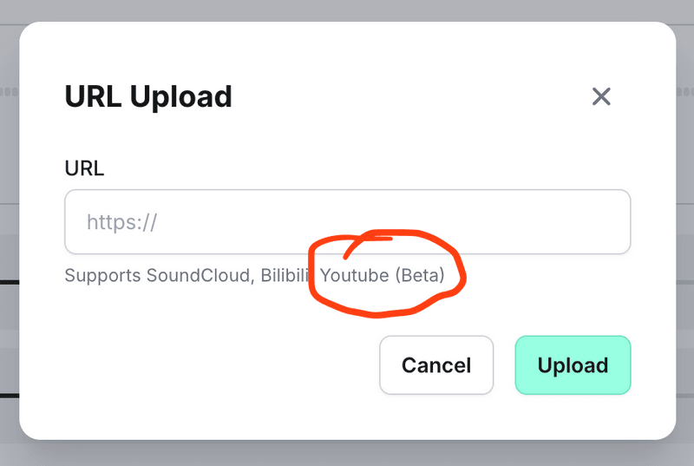Click into the https:// URL input field
694x466 pixels.
[348, 221]
